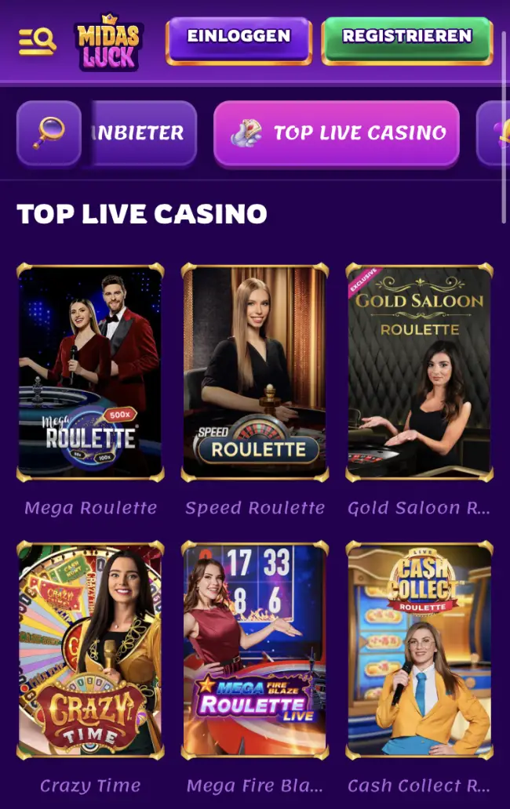Click the Registrieren button

click(x=407, y=42)
